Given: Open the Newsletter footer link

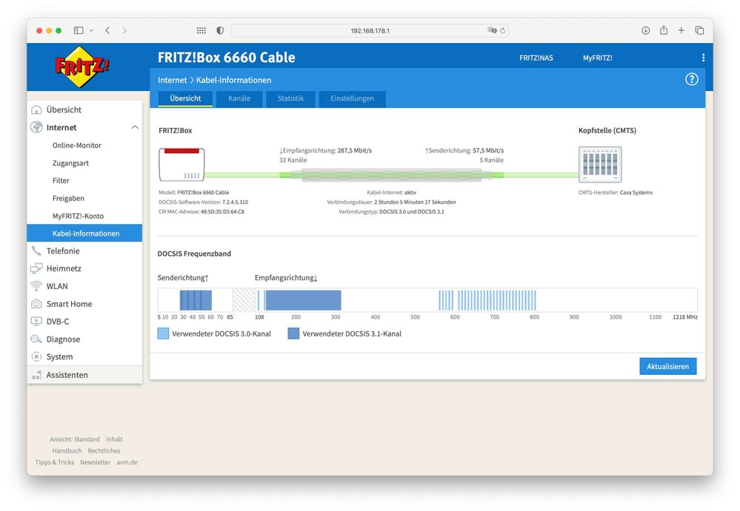Looking at the screenshot, I should [x=96, y=462].
